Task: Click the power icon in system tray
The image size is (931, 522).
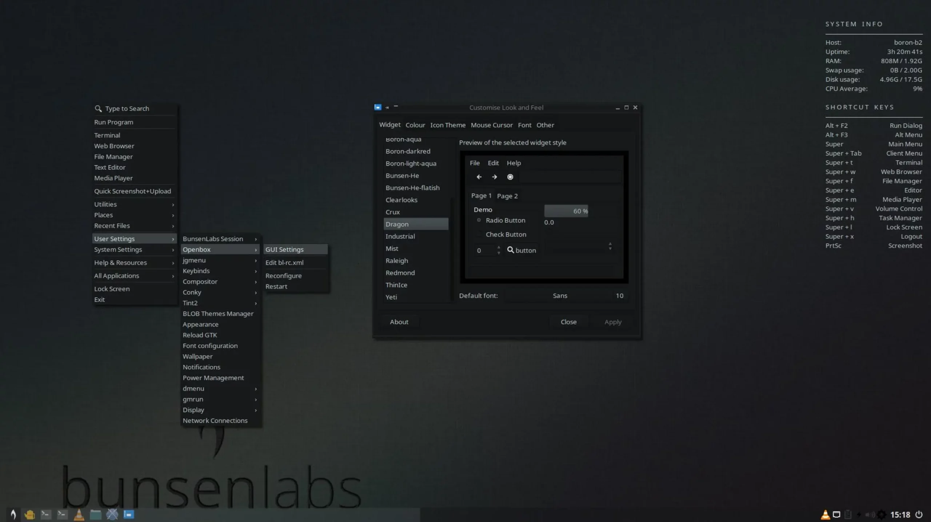Action: pos(919,514)
